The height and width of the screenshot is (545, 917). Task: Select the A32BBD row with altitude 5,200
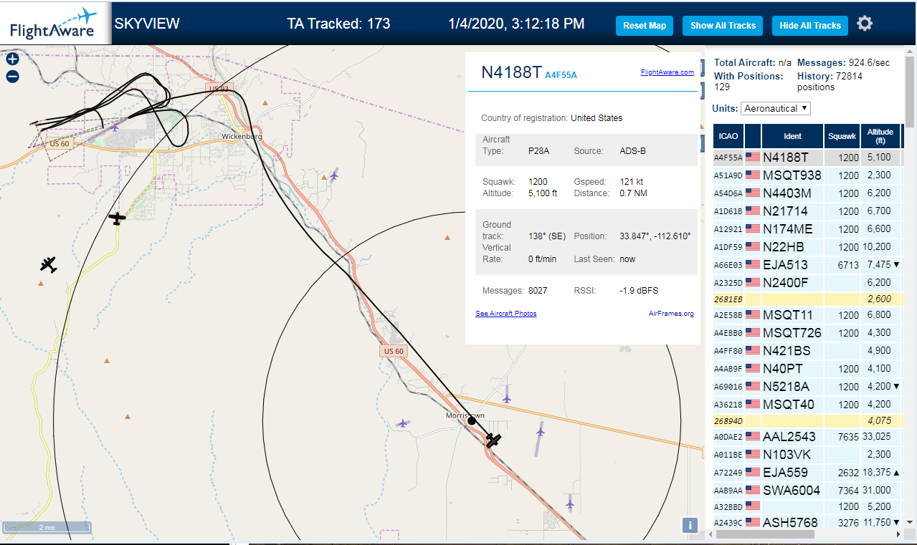tap(807, 507)
